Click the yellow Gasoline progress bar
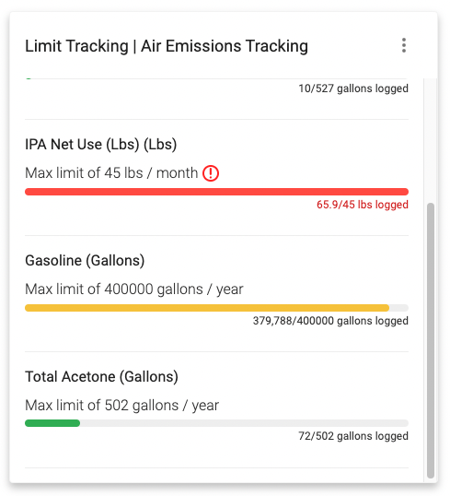The width and height of the screenshot is (450, 496). pyautogui.click(x=207, y=308)
